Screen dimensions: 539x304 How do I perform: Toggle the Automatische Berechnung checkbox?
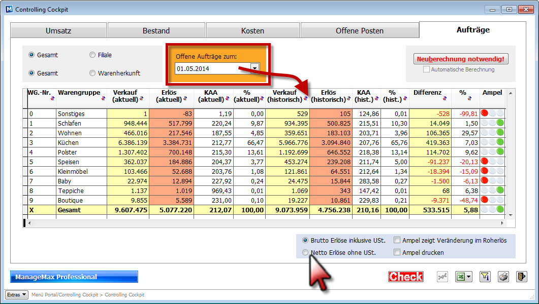click(x=426, y=69)
